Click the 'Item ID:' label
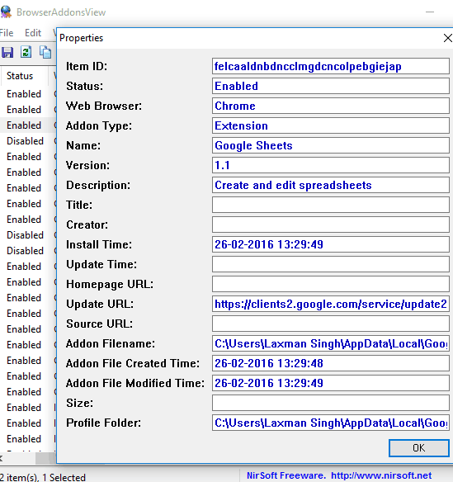Screen dimensions: 453x482 (87, 66)
